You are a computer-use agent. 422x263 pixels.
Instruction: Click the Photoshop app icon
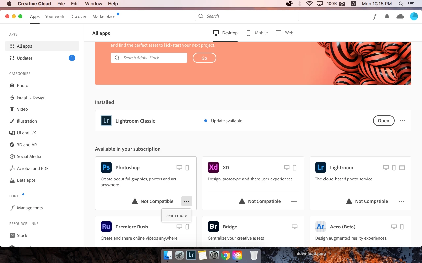[106, 167]
